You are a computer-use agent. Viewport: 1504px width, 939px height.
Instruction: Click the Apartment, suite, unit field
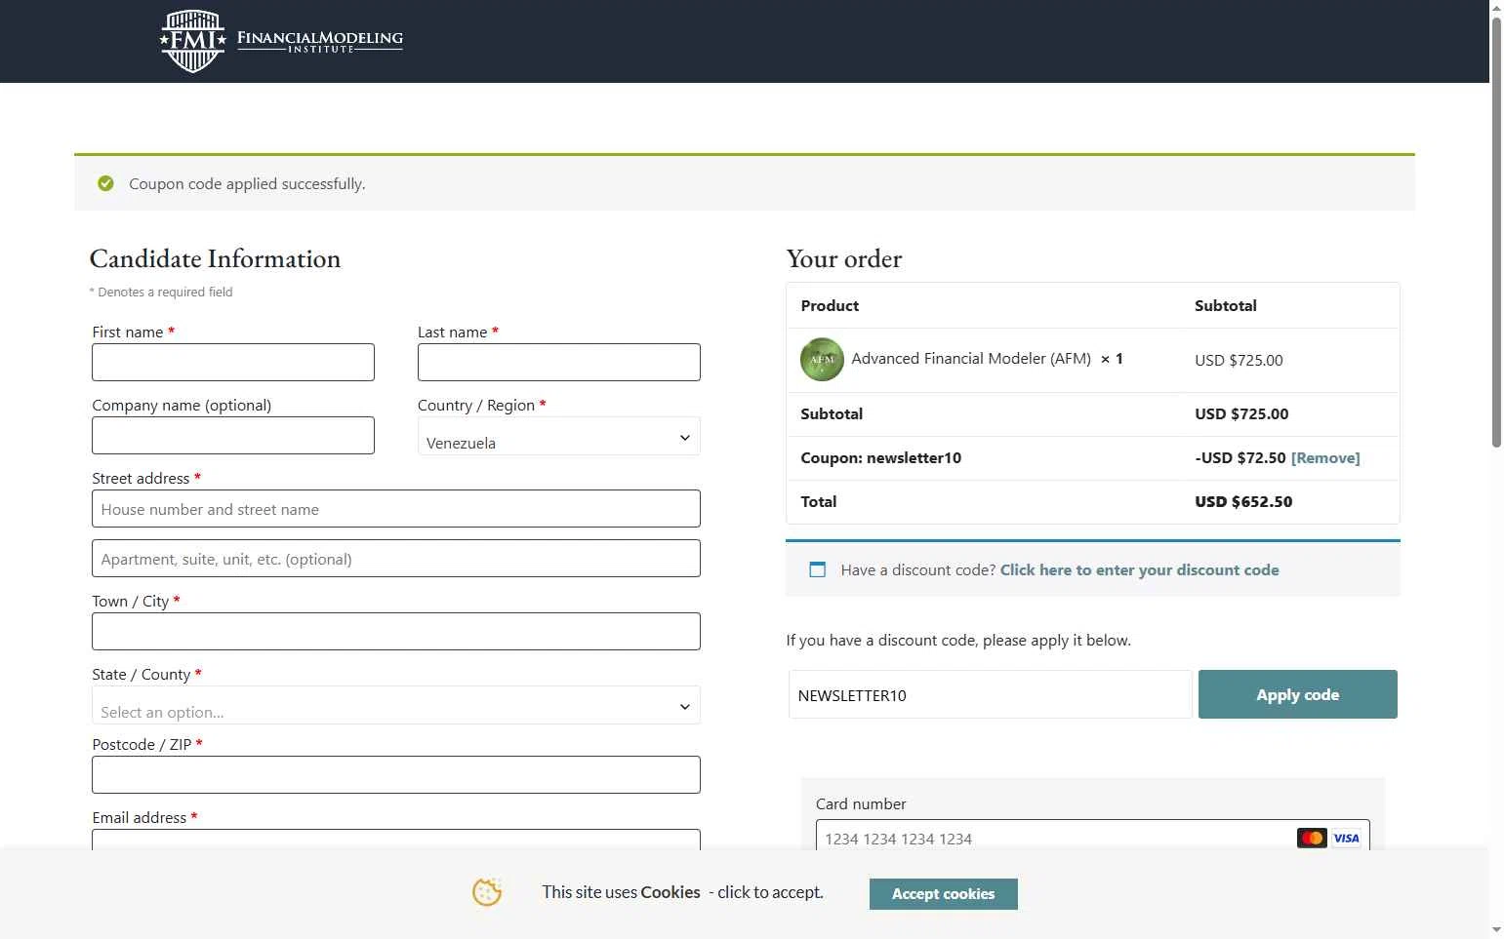[x=395, y=559]
